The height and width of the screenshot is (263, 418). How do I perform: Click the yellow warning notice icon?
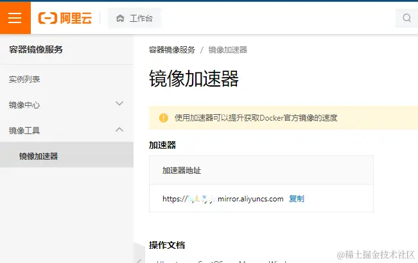[164, 117]
